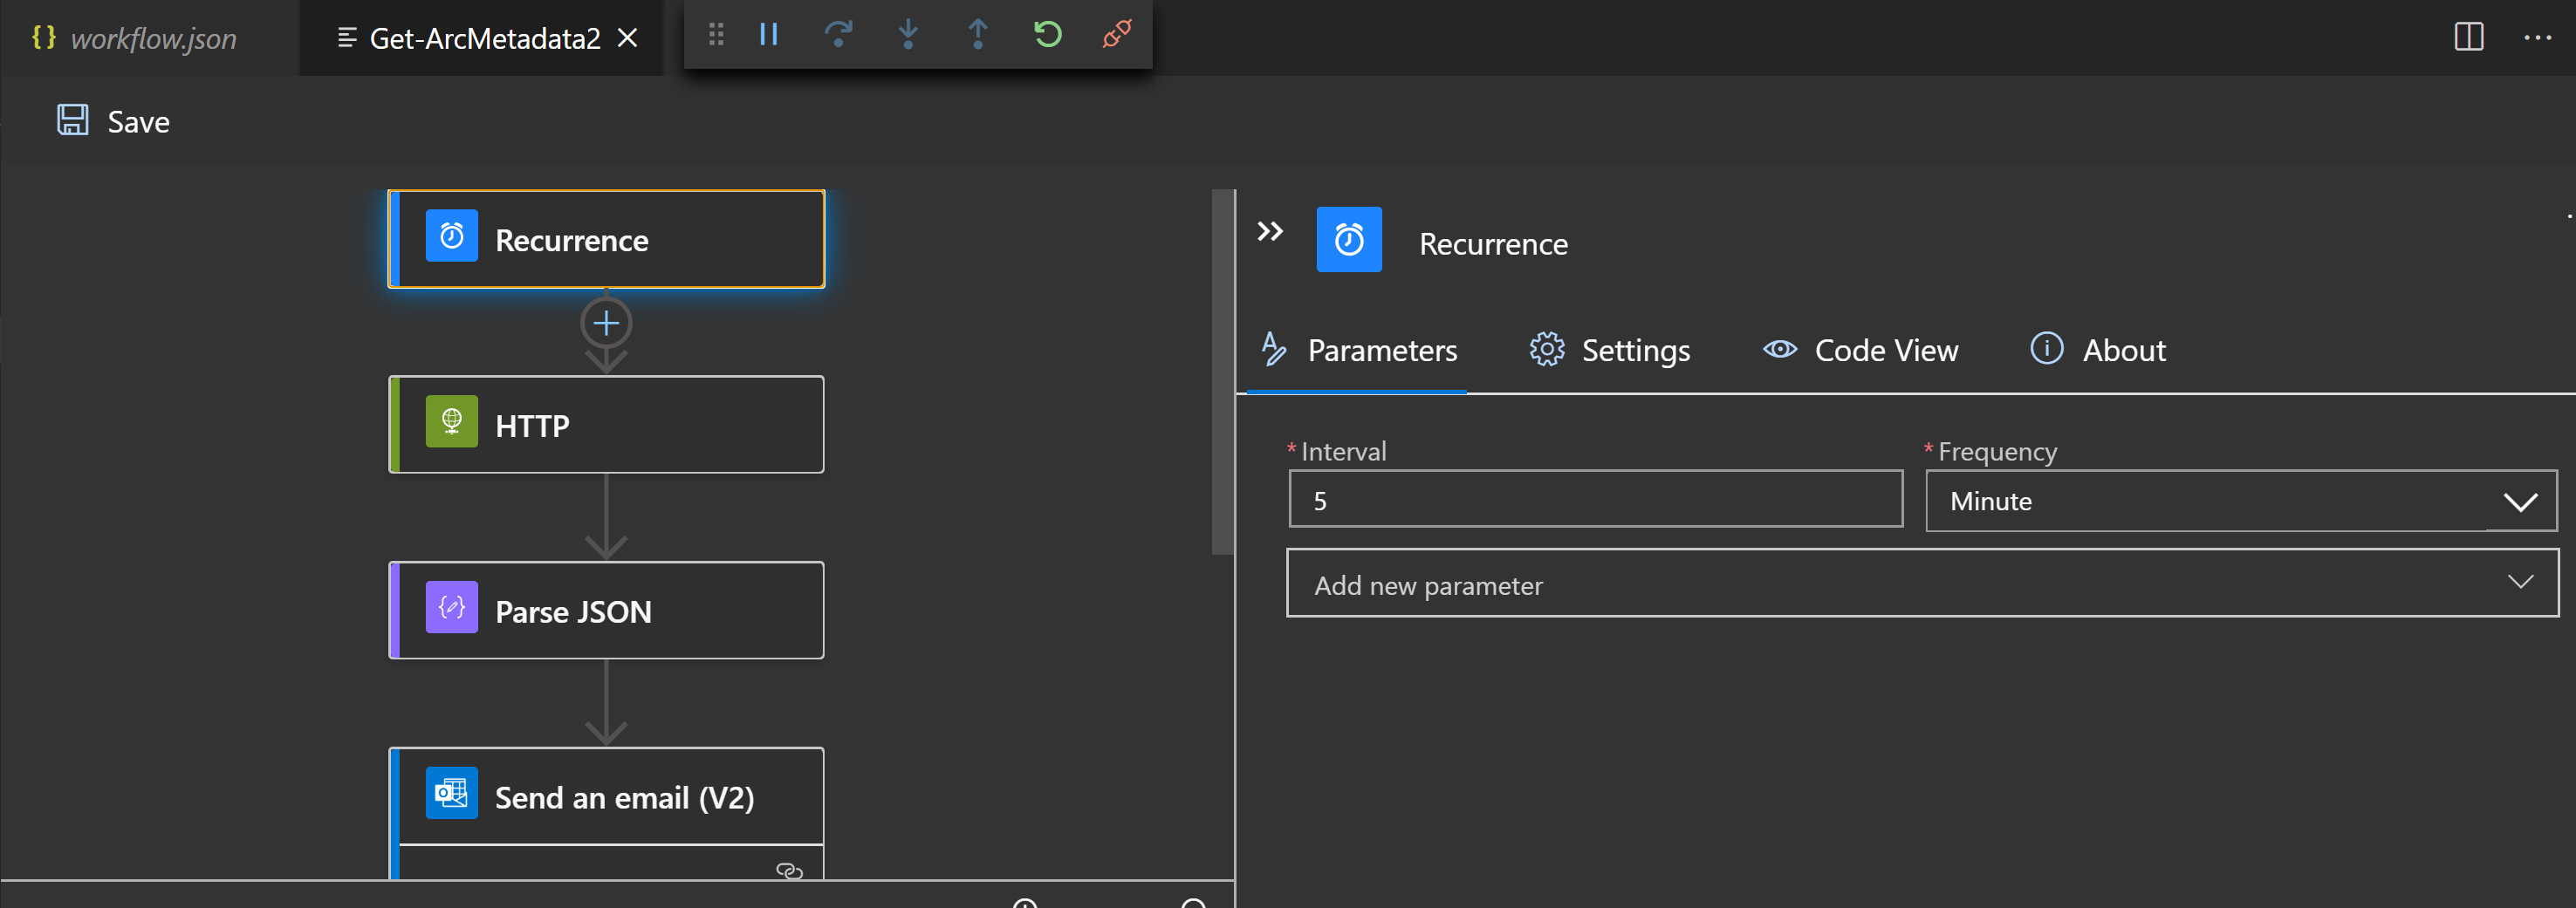The width and height of the screenshot is (2576, 908).
Task: Click the plus button below Recurrence
Action: tap(605, 322)
